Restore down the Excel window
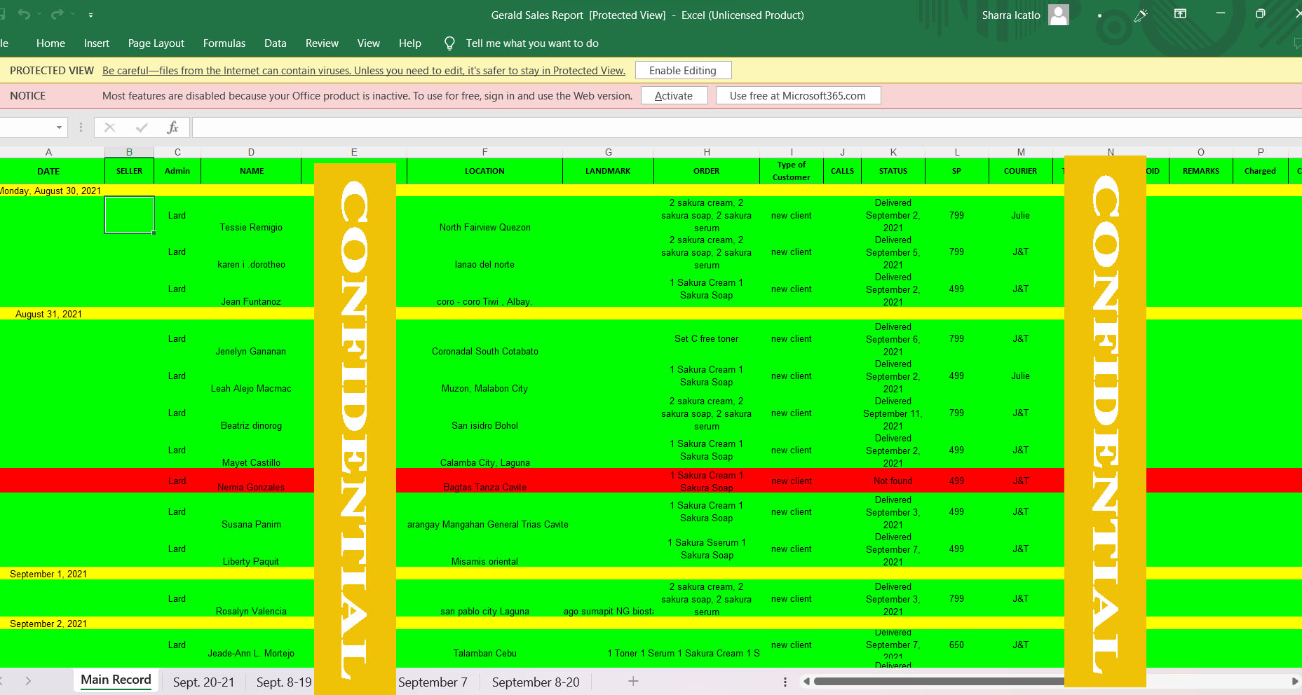The height and width of the screenshot is (695, 1302). (x=1260, y=14)
